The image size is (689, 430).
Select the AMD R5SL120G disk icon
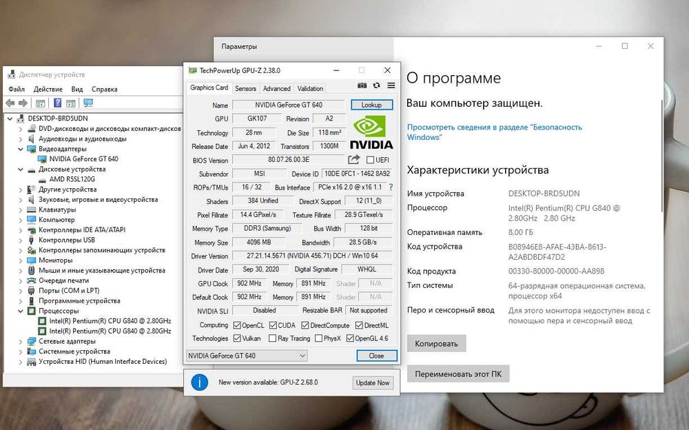pyautogui.click(x=42, y=179)
